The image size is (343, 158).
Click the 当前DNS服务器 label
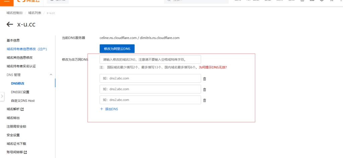click(73, 38)
